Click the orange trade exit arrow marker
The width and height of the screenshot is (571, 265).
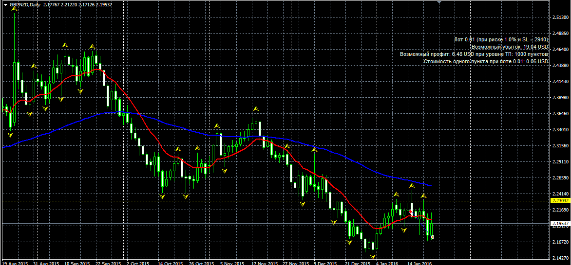432,237
